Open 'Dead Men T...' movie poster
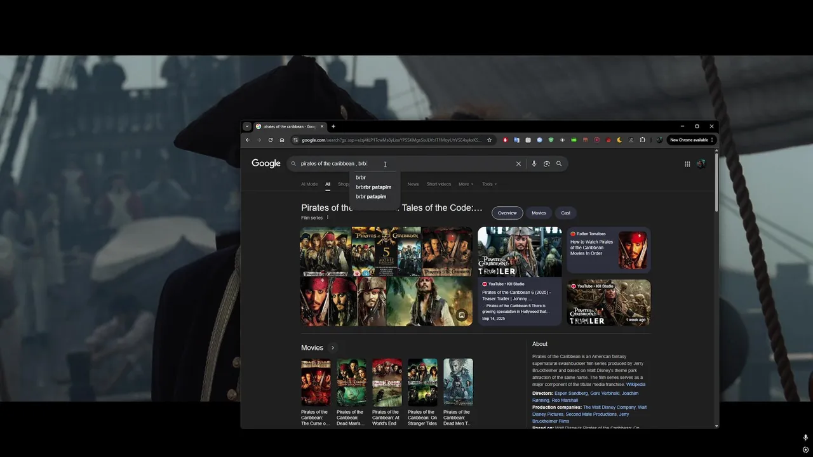813x457 pixels. [x=458, y=382]
